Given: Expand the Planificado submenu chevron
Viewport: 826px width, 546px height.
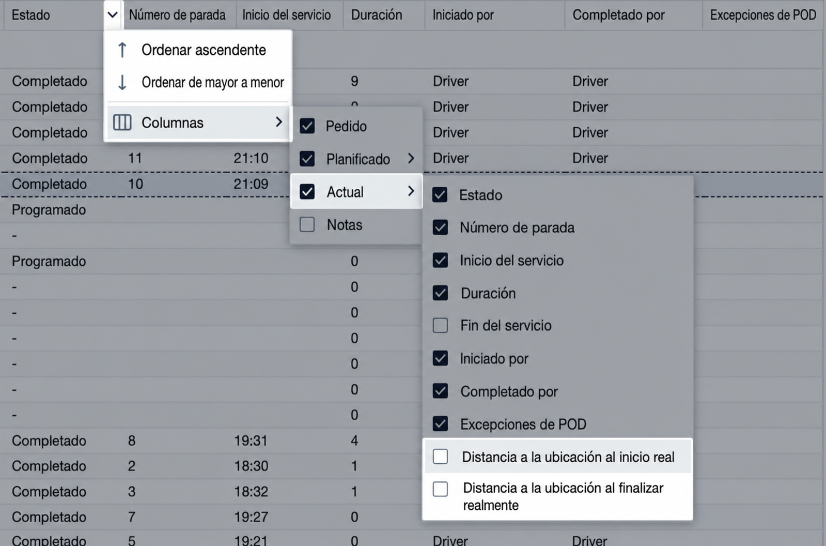Looking at the screenshot, I should pos(411,158).
